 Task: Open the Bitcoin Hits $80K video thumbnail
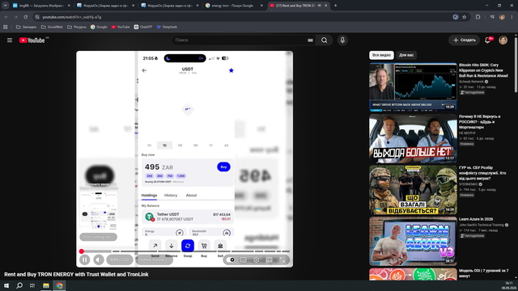click(413, 87)
